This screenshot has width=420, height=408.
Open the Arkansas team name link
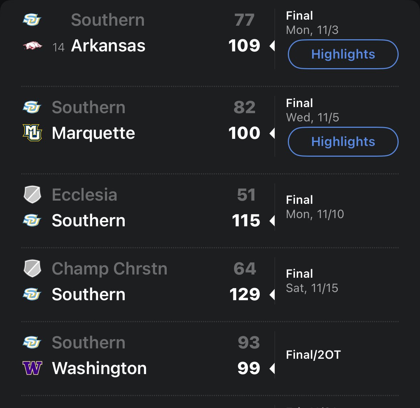[x=108, y=46]
